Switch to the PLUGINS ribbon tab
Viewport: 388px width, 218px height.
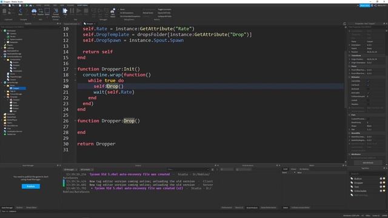70,5
